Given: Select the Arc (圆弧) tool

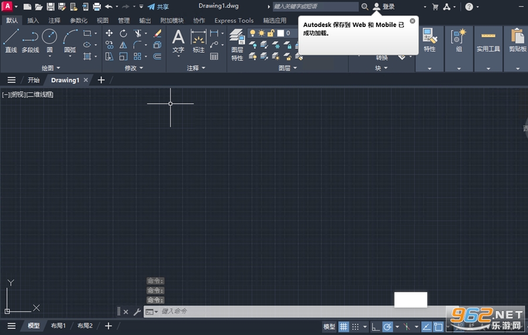Looking at the screenshot, I should [x=70, y=41].
